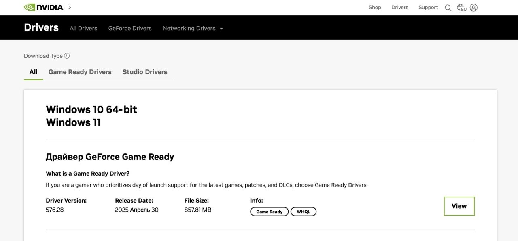Click the WHQL info badge
Screen dimensions: 518x241
click(x=304, y=212)
